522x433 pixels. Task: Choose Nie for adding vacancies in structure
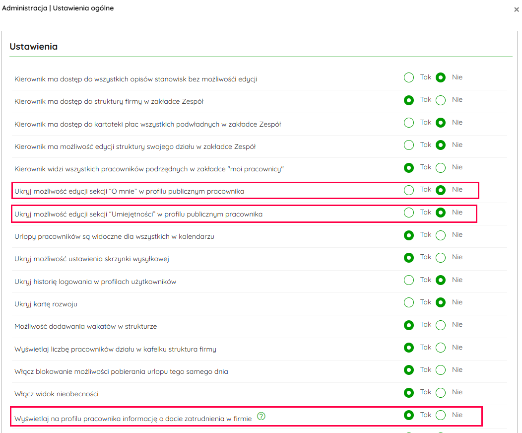coord(441,325)
